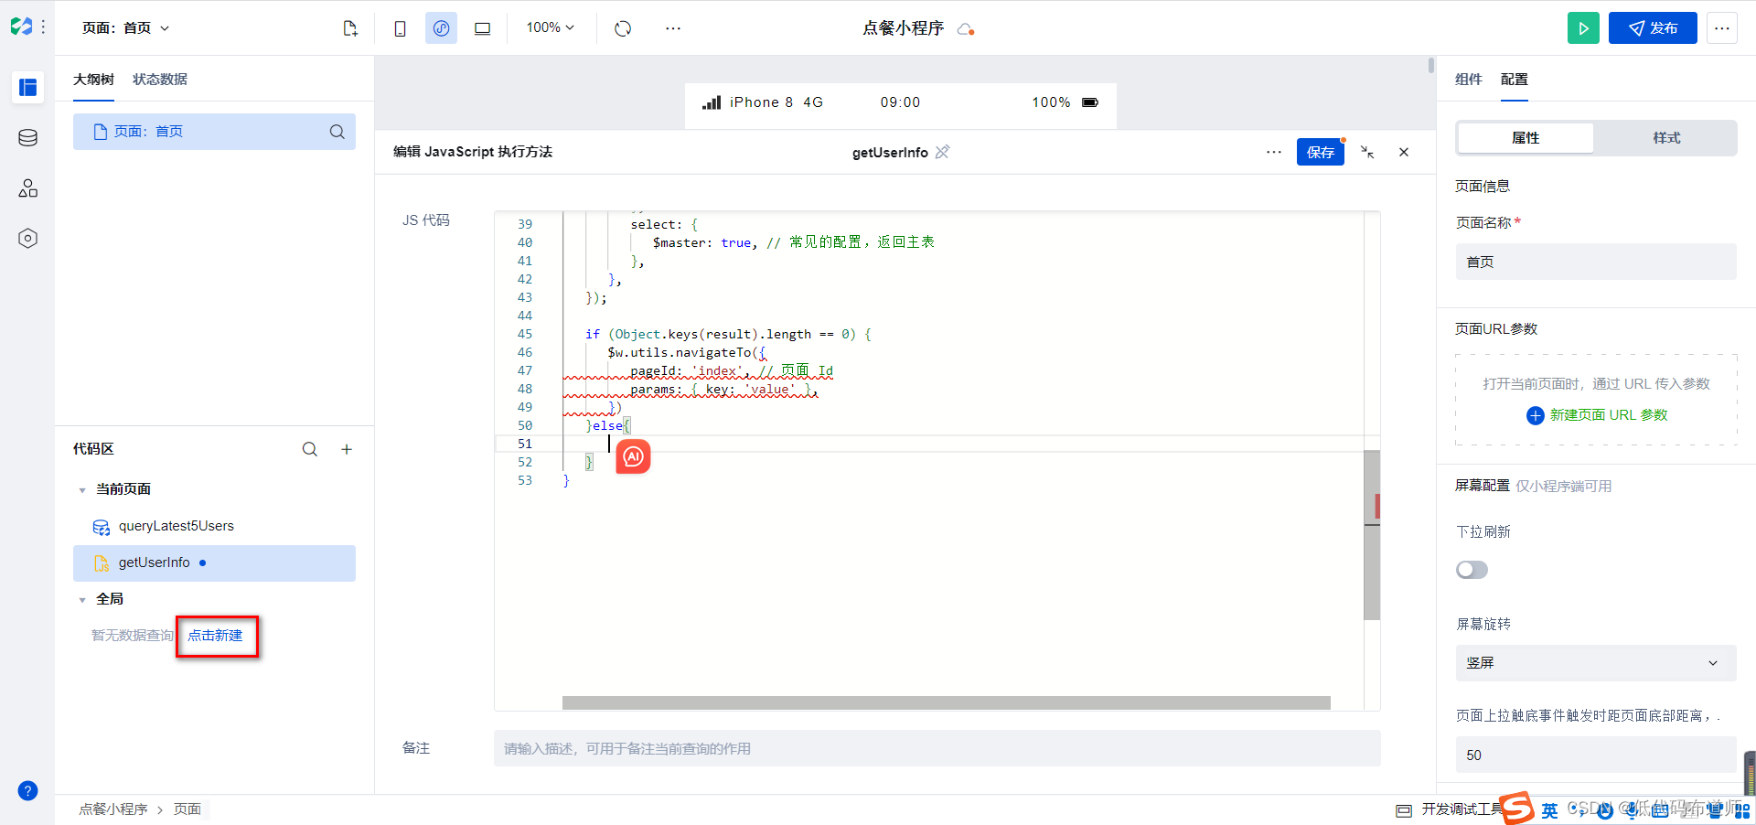
Task: Select the mini program preview mode icon
Action: tap(441, 28)
